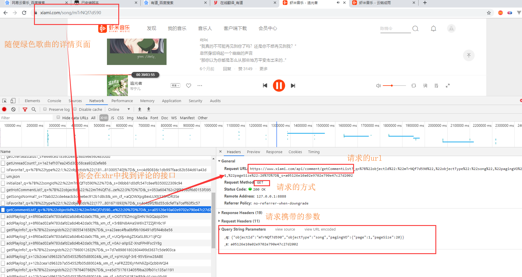This screenshot has width=522, height=277.
Task: Toggle the loop mode icon in player
Action: (x=414, y=86)
